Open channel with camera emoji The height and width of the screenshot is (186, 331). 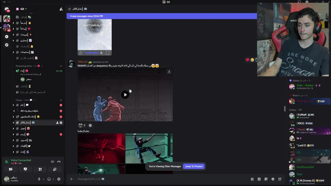tap(39, 140)
